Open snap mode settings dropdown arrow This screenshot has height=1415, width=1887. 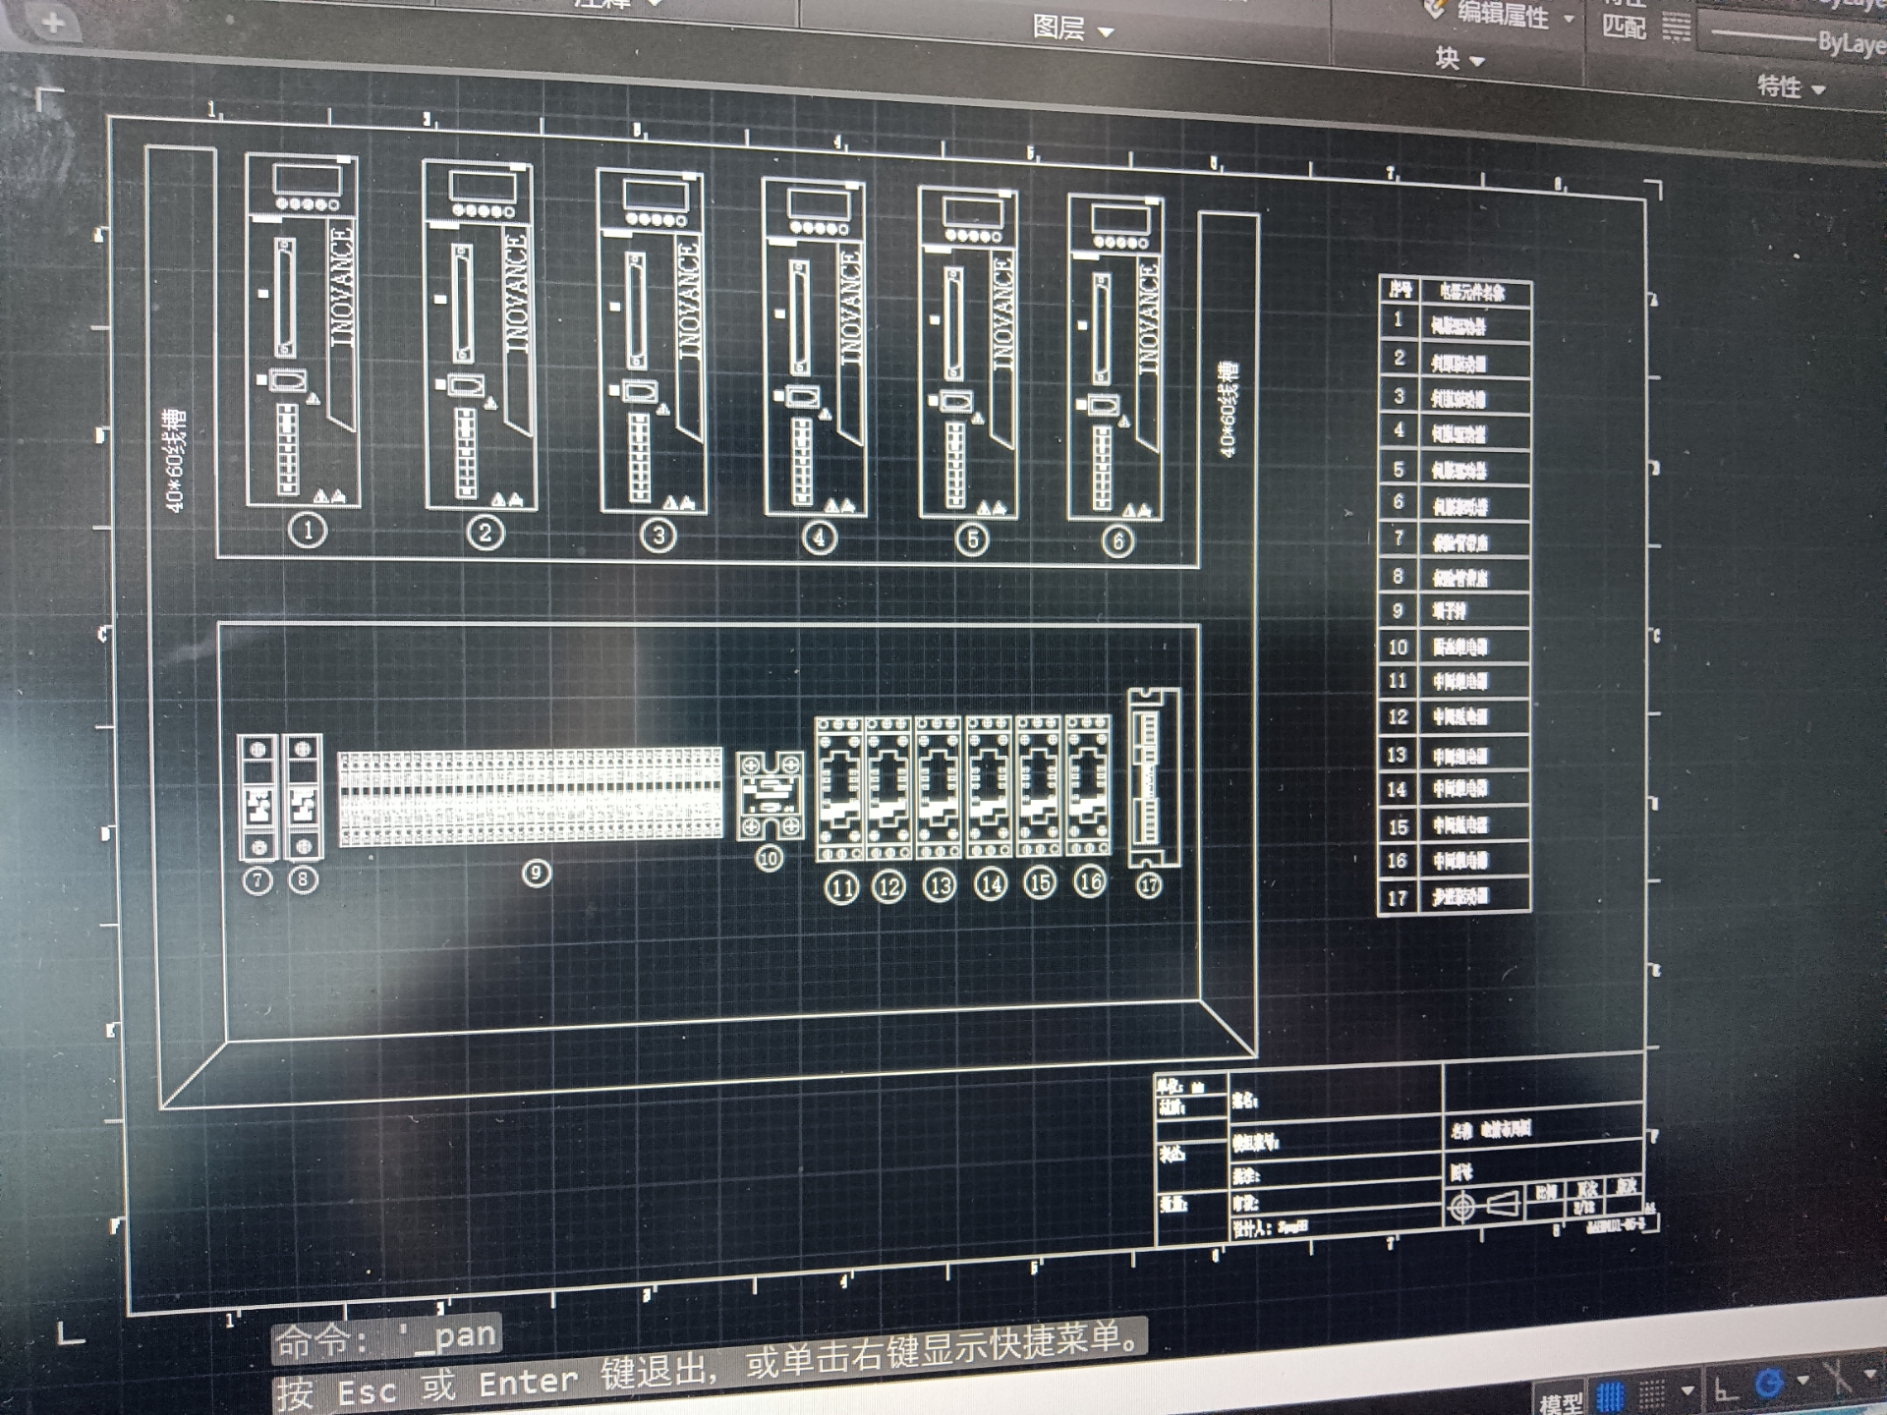[x=1687, y=1390]
